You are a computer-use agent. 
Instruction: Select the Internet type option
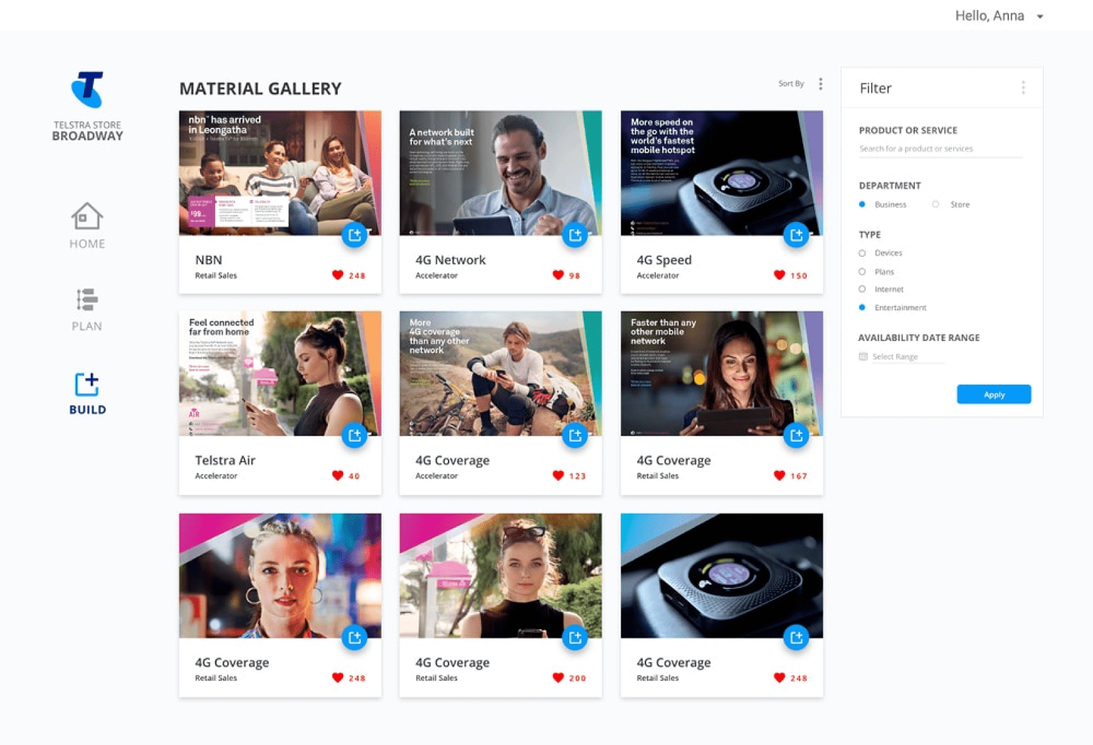[x=862, y=289]
